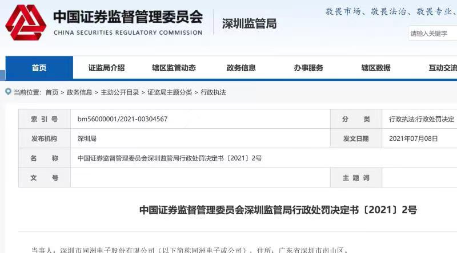Open 互动交流 navigation item
The width and height of the screenshot is (457, 253).
click(442, 68)
